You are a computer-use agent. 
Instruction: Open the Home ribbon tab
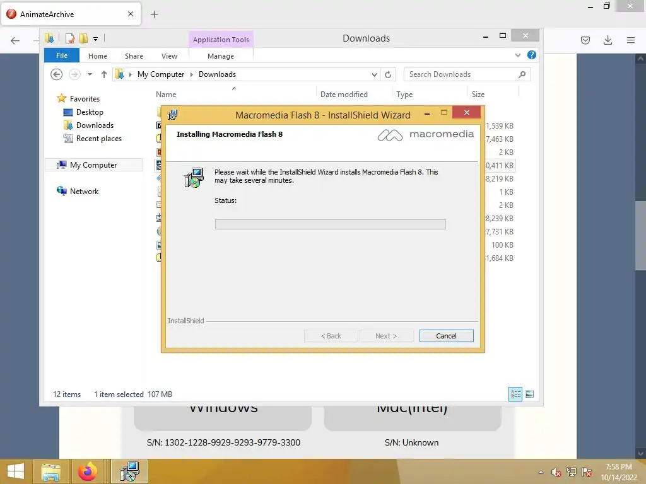click(98, 56)
